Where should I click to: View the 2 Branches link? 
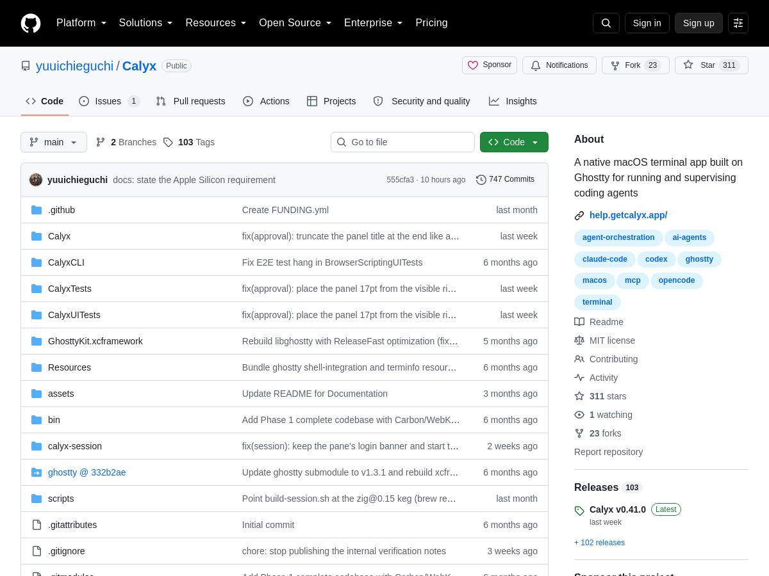[126, 142]
